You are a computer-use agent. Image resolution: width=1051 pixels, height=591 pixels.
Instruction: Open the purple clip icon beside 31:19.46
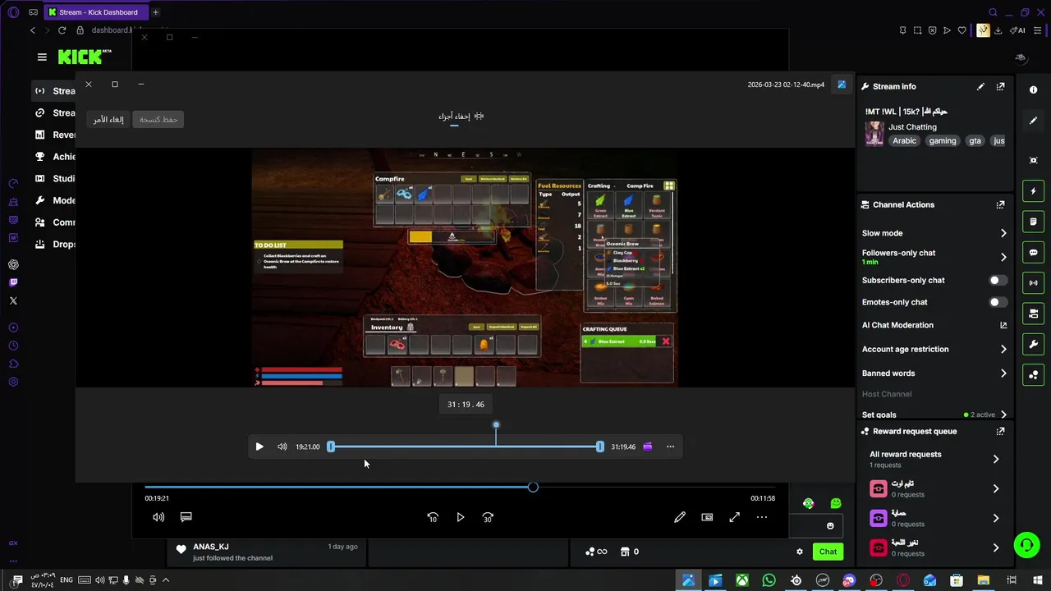(648, 447)
